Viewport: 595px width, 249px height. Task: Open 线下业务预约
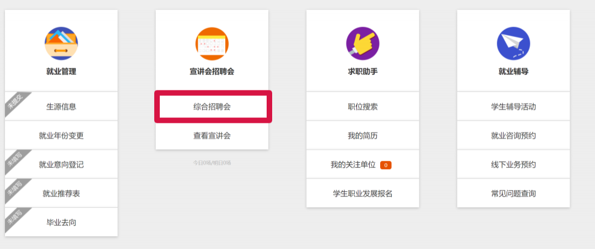click(x=513, y=164)
